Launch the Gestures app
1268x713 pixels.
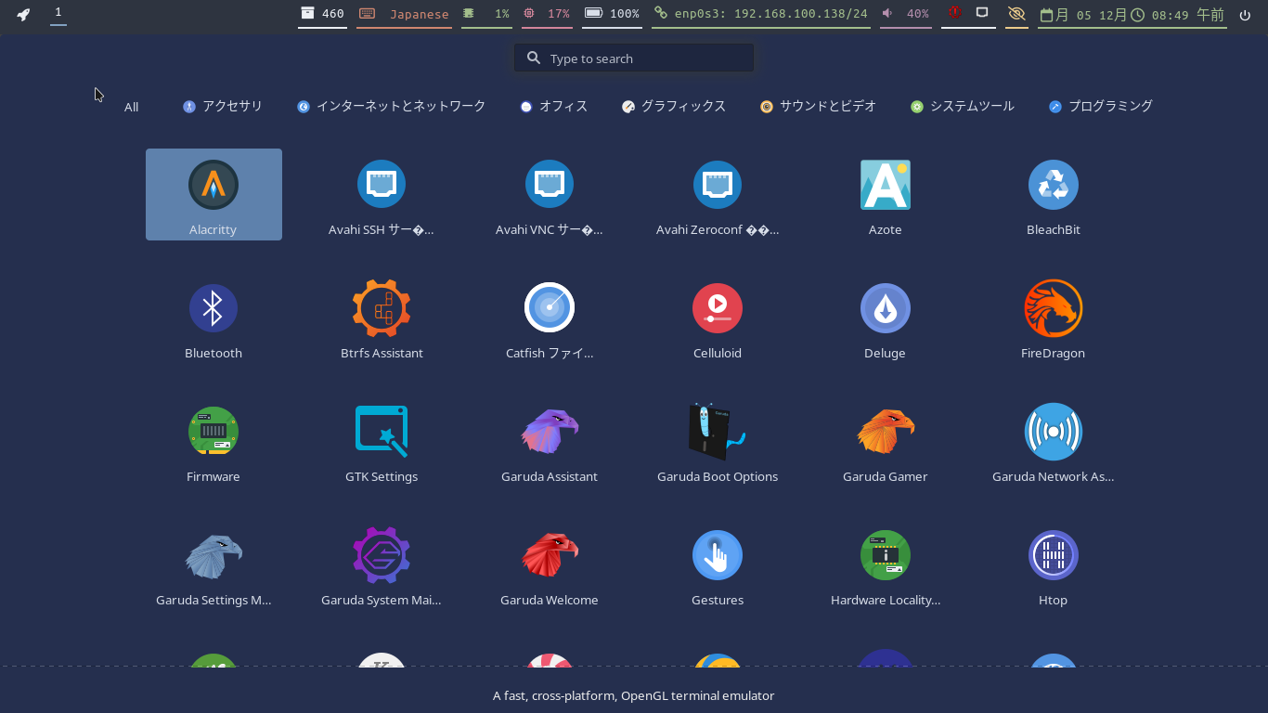(718, 564)
